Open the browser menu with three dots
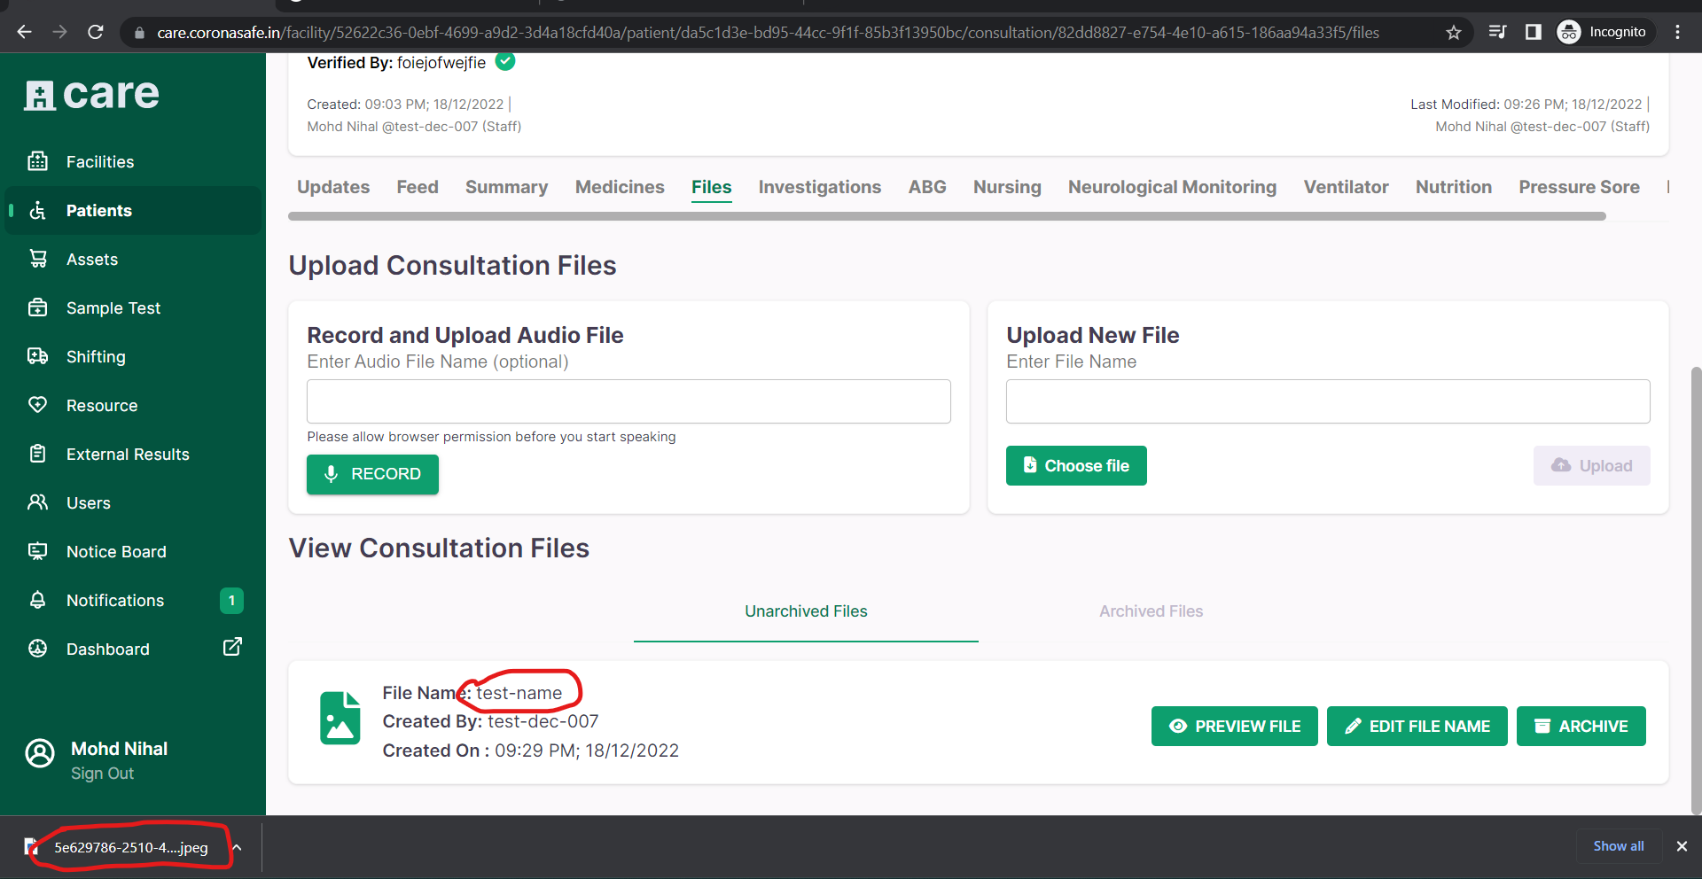The image size is (1702, 879). 1677,31
